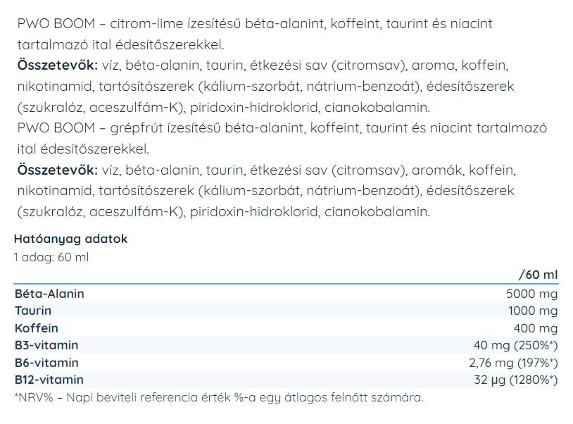
Task: Click the 400 mg Koffein value
Action: pyautogui.click(x=536, y=328)
